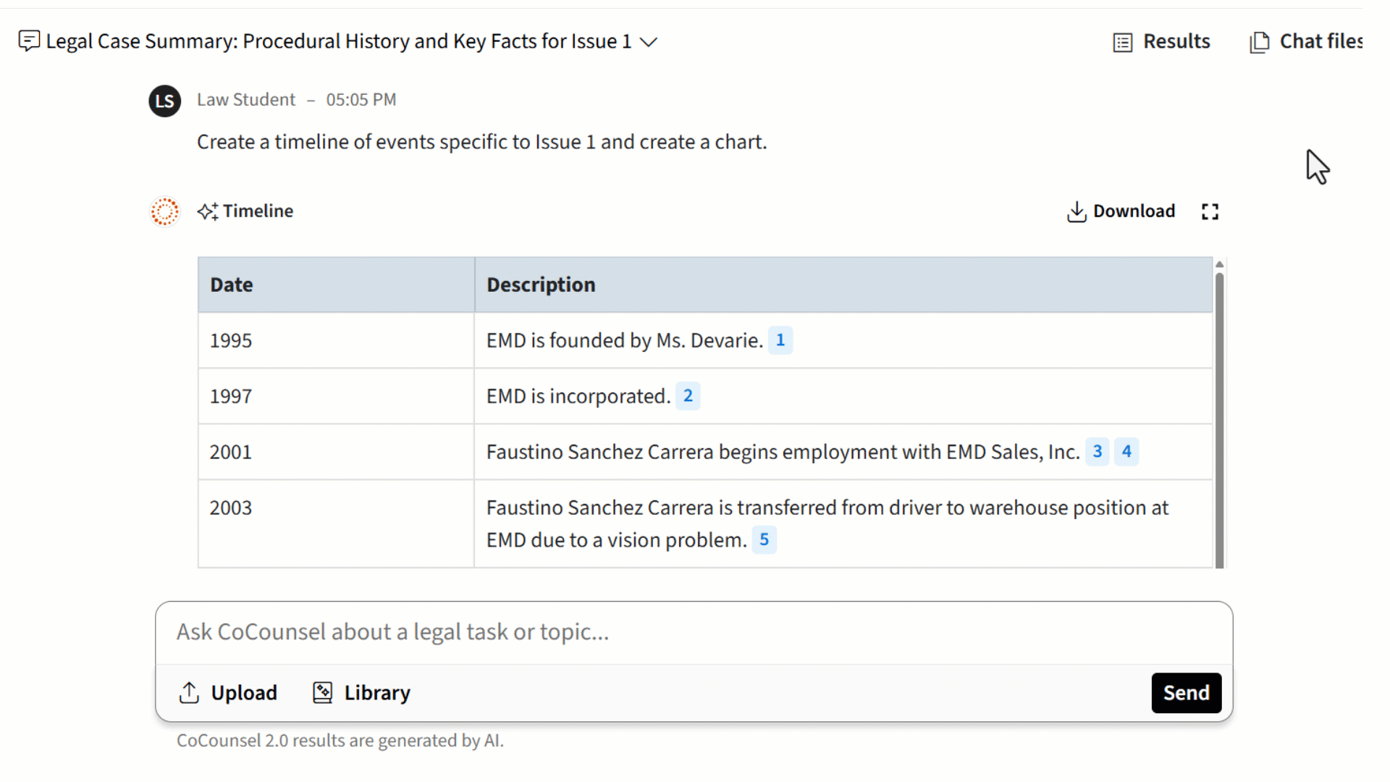Click the timeline table vertical scrollbar
The width and height of the screenshot is (1390, 782).
pyautogui.click(x=1219, y=420)
